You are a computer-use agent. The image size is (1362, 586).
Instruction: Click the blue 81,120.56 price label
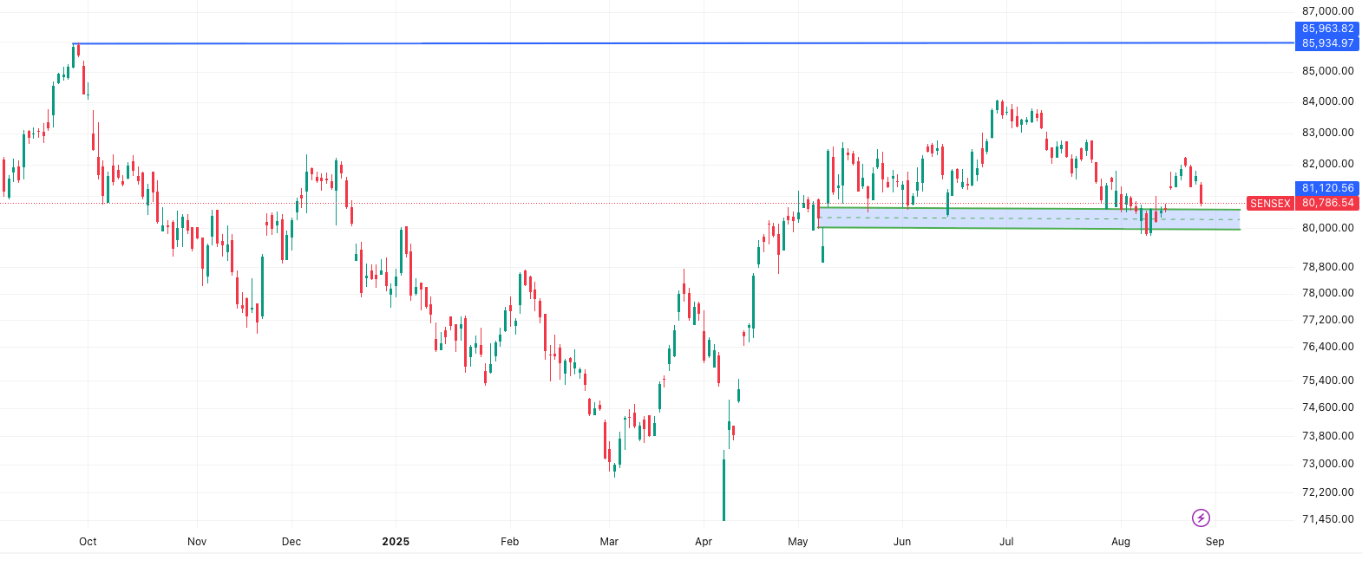click(x=1327, y=188)
